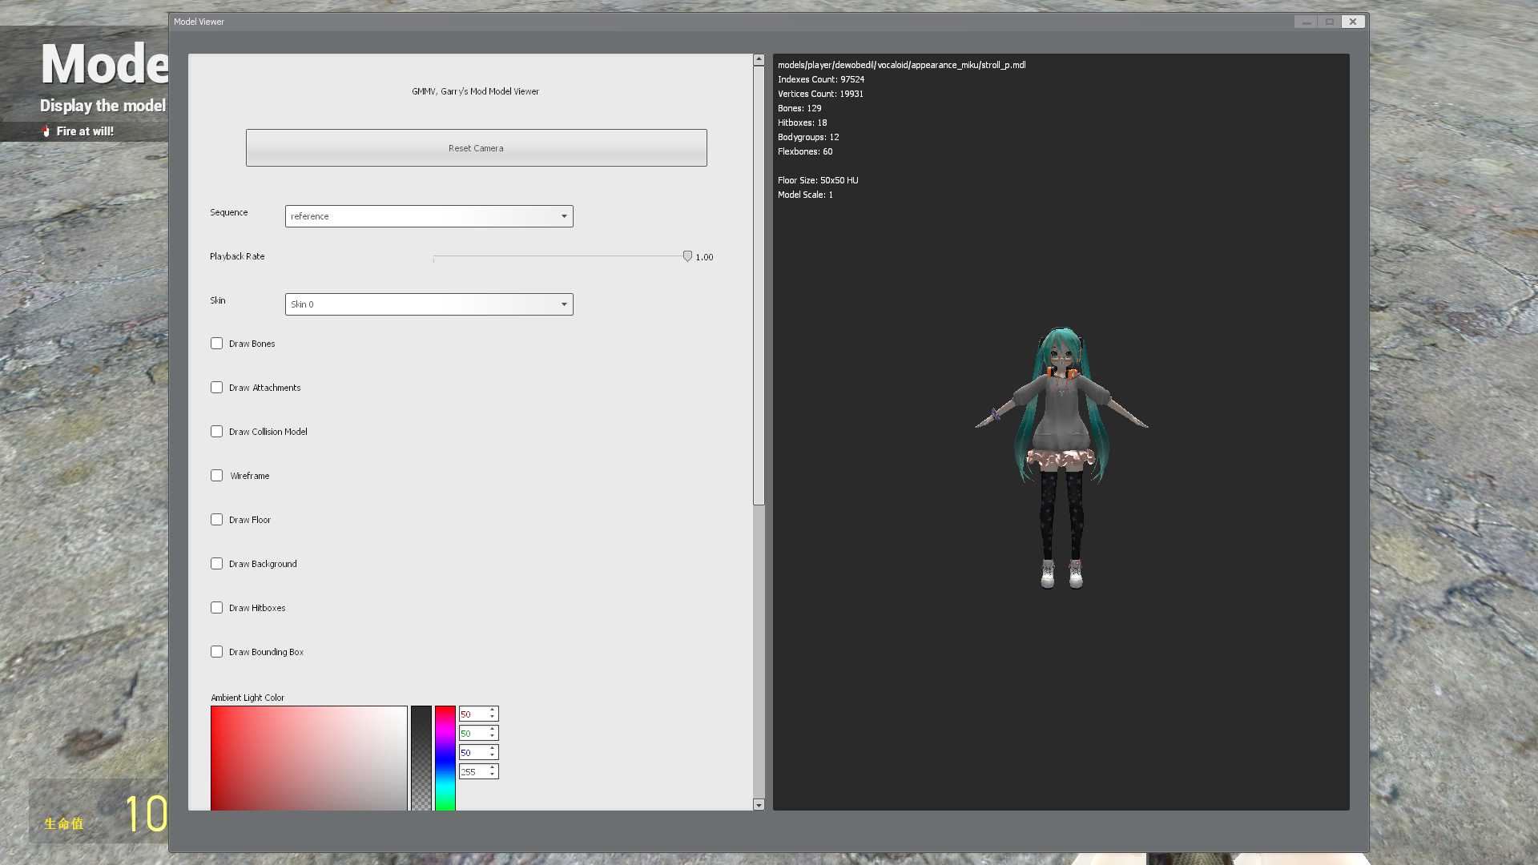Click the rainbow hue bar
Screen dimensions: 1538x865
pos(445,758)
